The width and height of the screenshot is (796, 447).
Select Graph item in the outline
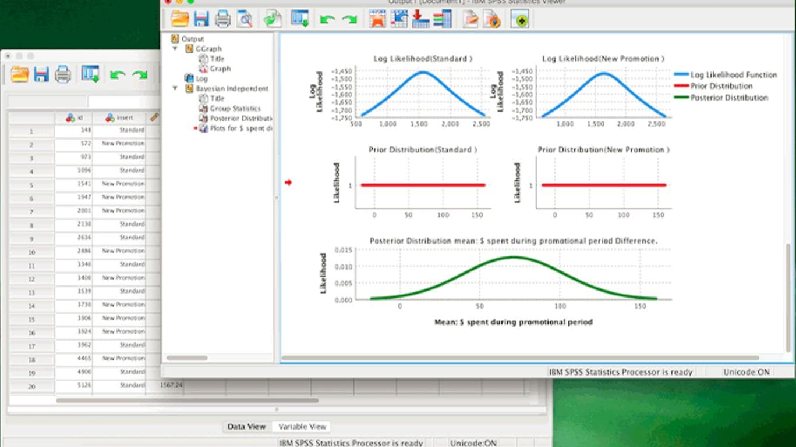(x=220, y=69)
